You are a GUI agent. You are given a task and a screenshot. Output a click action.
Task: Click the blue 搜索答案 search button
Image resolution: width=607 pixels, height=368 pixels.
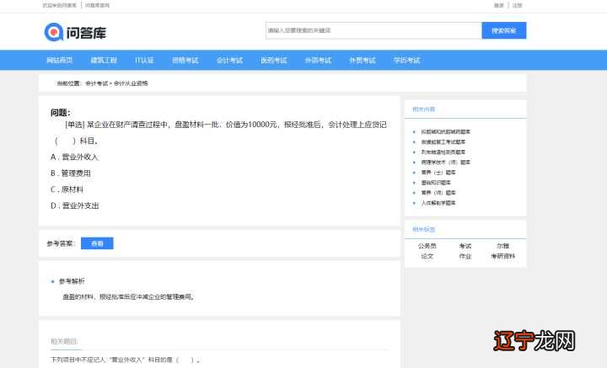(503, 30)
